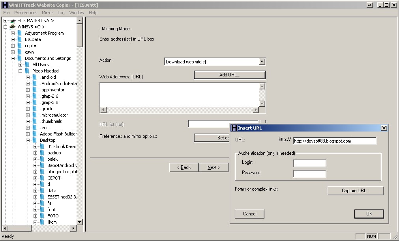Select the Adjustment Program folder icon
This screenshot has height=241, width=399.
tap(20, 33)
